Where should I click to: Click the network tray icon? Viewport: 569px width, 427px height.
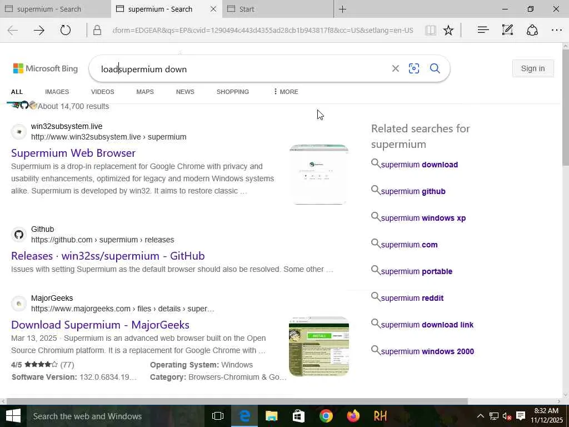pyautogui.click(x=493, y=416)
